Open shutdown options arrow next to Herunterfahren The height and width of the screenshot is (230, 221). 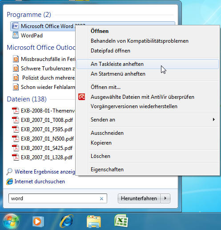click(165, 198)
